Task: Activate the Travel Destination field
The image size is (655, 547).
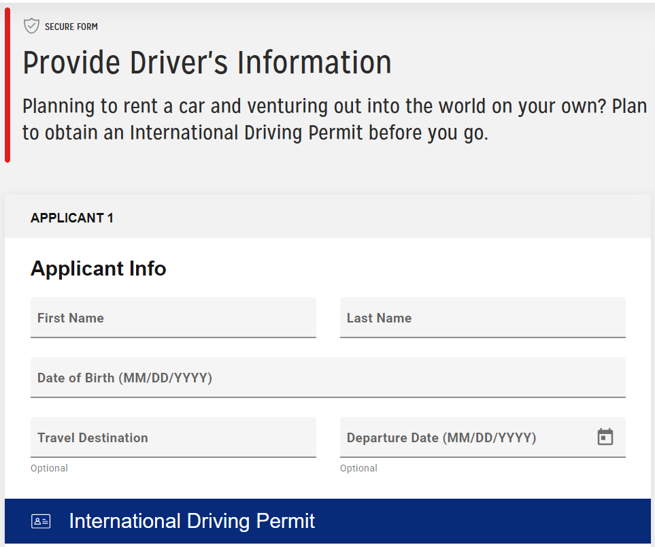Action: 173,437
